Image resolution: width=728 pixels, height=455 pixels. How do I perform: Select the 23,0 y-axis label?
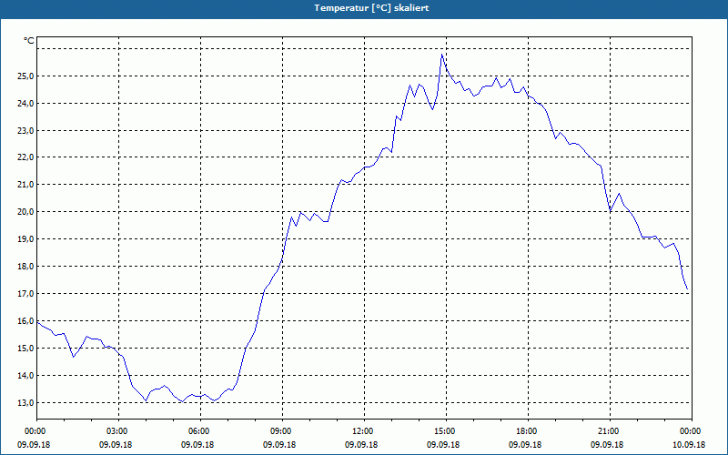[25, 130]
